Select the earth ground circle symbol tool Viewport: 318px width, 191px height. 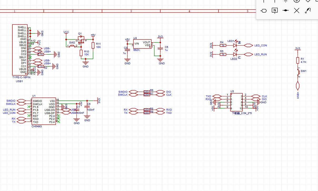[x=297, y=1]
